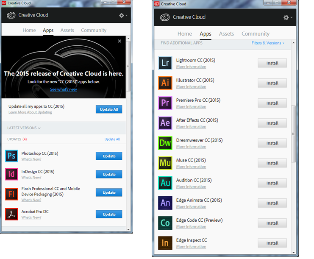Update Flash Professional CC
Screen dimensions: 314x259
109,192
